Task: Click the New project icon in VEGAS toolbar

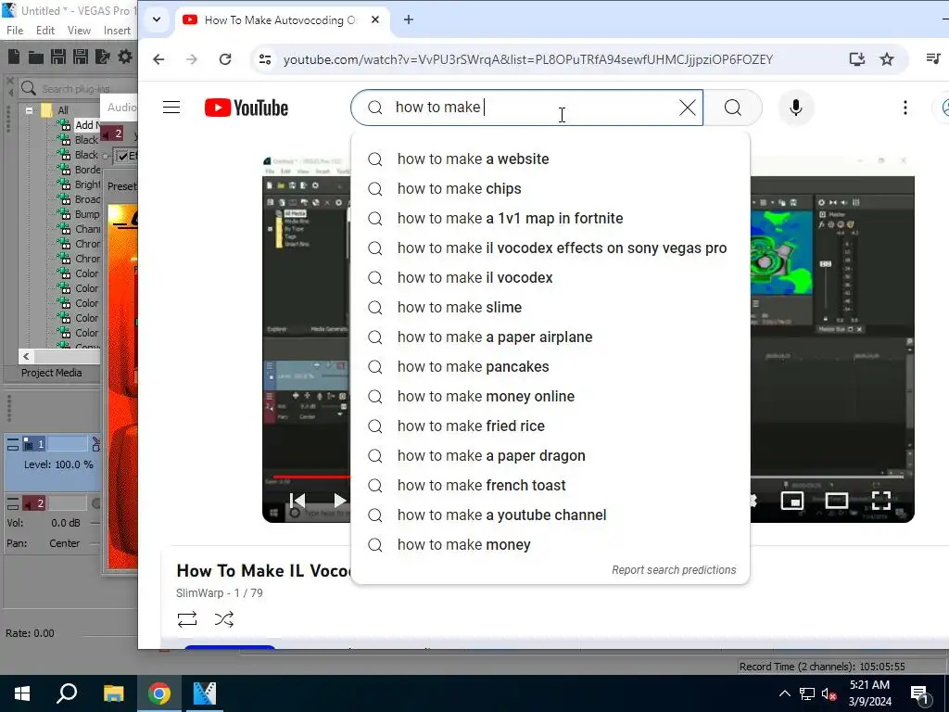Action: tap(13, 57)
